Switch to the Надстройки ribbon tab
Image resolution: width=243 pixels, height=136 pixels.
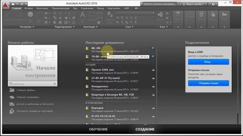114,8
